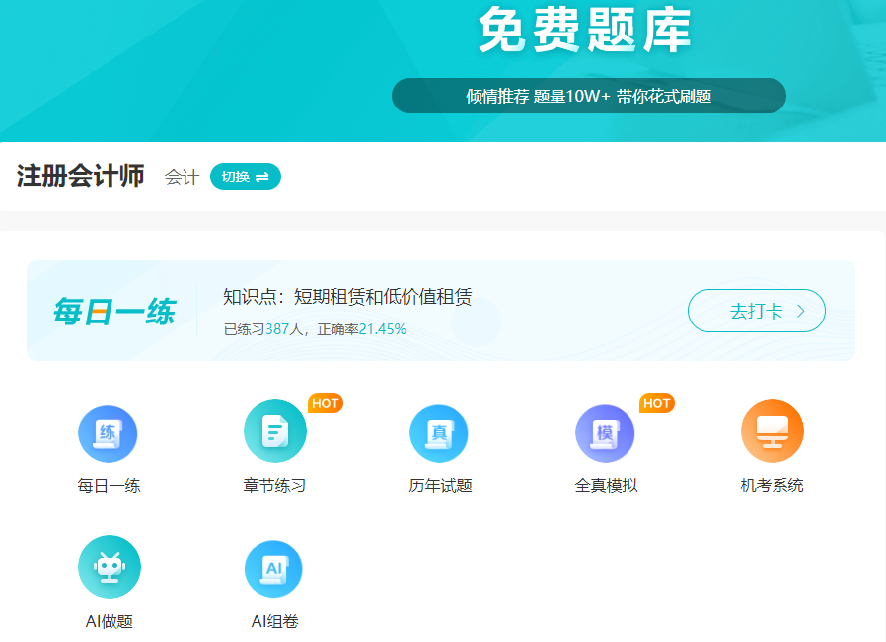
Task: Launch the 机考系统 computer exam icon
Action: tap(772, 432)
